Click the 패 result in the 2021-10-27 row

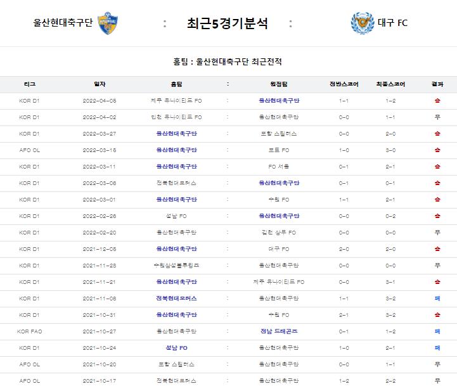point(437,331)
